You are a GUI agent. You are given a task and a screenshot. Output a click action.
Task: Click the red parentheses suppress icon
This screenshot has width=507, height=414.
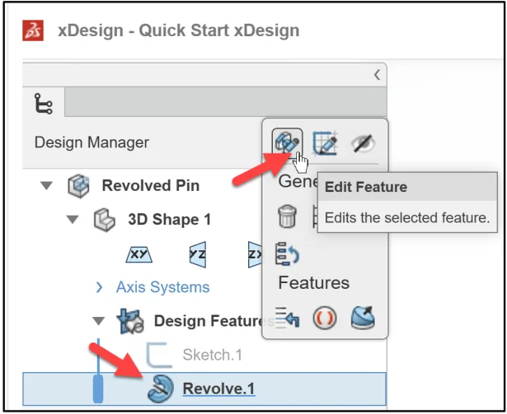(x=325, y=319)
